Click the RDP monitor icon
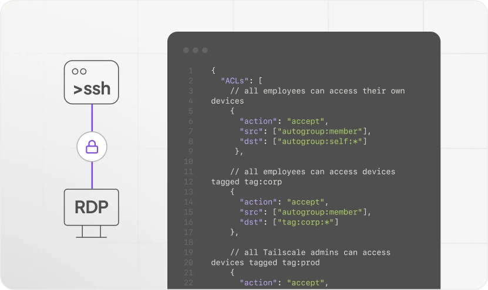The width and height of the screenshot is (488, 290). (x=91, y=213)
